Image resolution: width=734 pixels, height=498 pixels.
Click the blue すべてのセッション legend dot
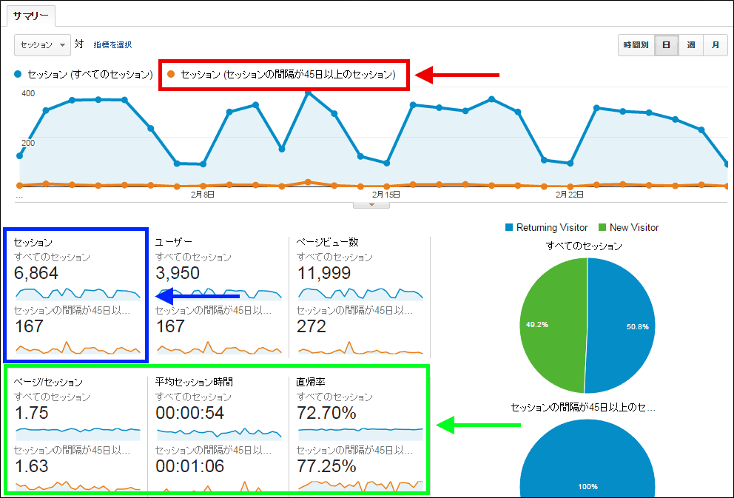(x=18, y=74)
